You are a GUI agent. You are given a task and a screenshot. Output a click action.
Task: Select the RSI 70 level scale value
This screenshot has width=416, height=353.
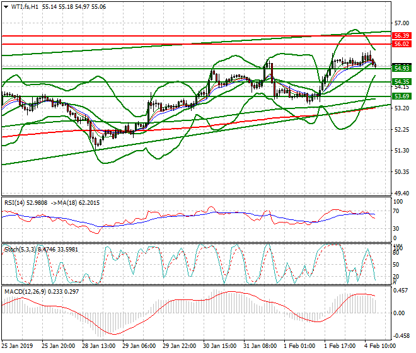(396, 211)
